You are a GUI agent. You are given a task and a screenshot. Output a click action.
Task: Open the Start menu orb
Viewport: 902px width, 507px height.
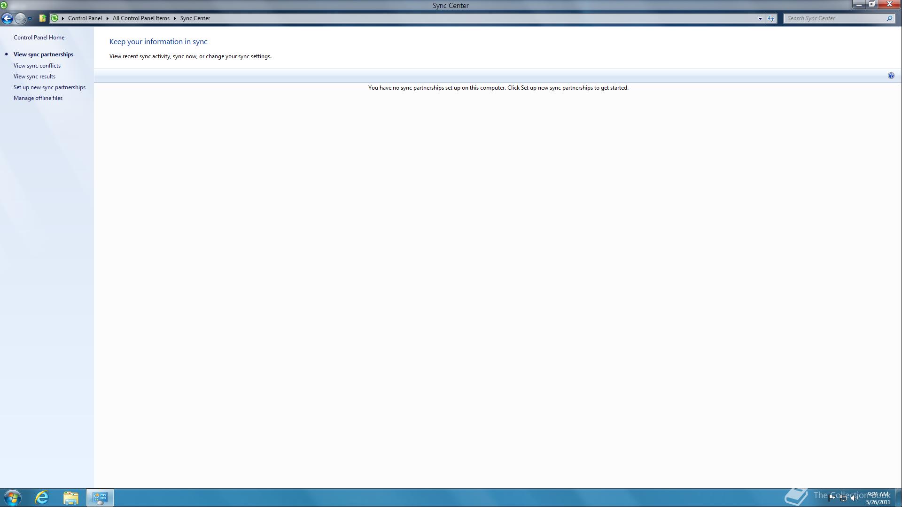(x=13, y=497)
